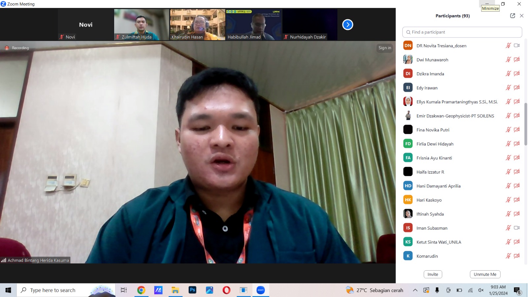The height and width of the screenshot is (297, 528).
Task: Open Zoom from the Windows taskbar
Action: coord(261,290)
